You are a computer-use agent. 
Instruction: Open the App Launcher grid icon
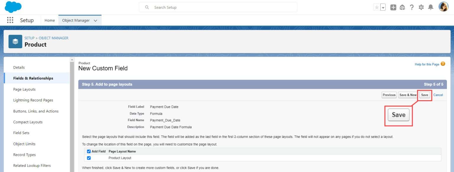(10, 20)
